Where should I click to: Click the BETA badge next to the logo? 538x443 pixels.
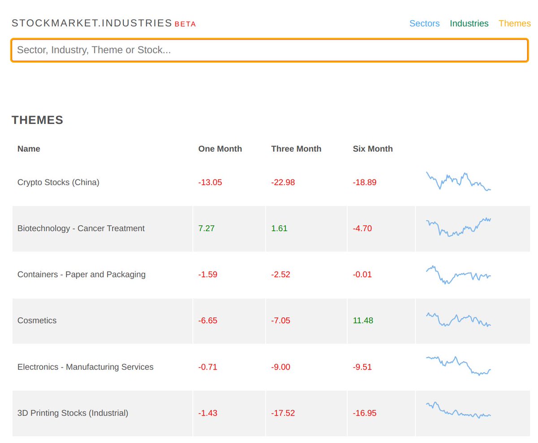[185, 24]
